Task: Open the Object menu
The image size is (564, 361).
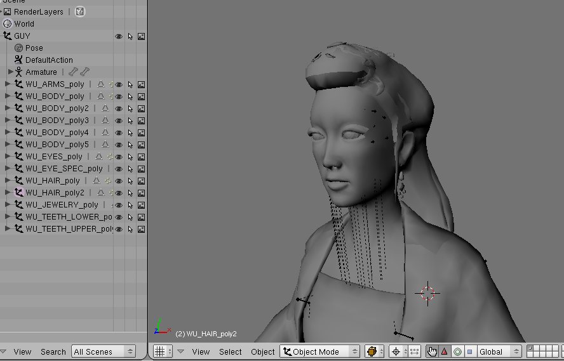Action: (262, 351)
